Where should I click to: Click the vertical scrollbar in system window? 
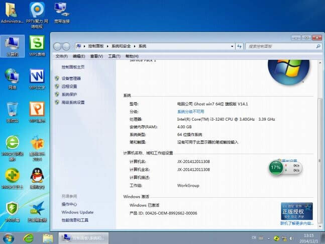coord(321,126)
